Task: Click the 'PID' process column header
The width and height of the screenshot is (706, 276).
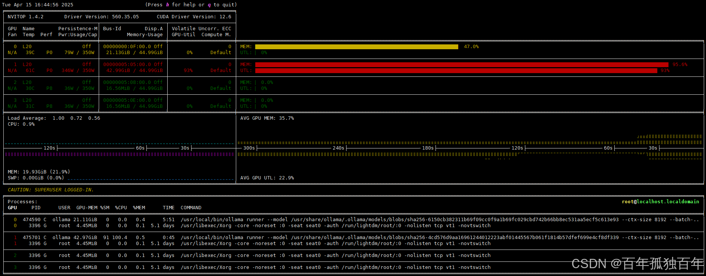Action: pos(36,208)
